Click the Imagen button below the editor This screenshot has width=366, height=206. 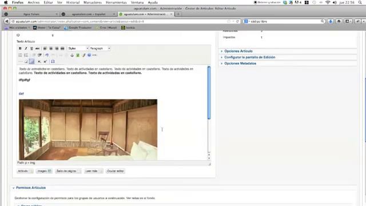tap(44, 171)
